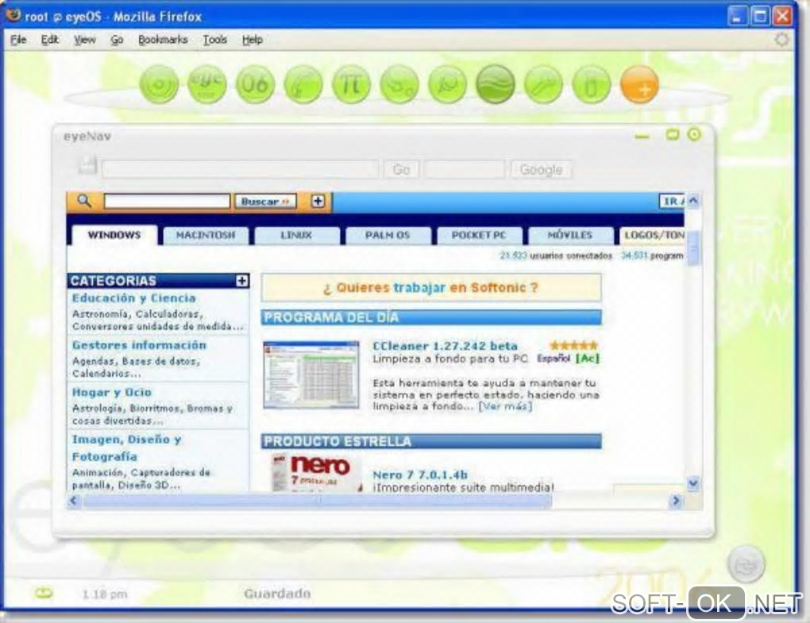810x623 pixels.
Task: Click the Buscar button
Action: (265, 201)
